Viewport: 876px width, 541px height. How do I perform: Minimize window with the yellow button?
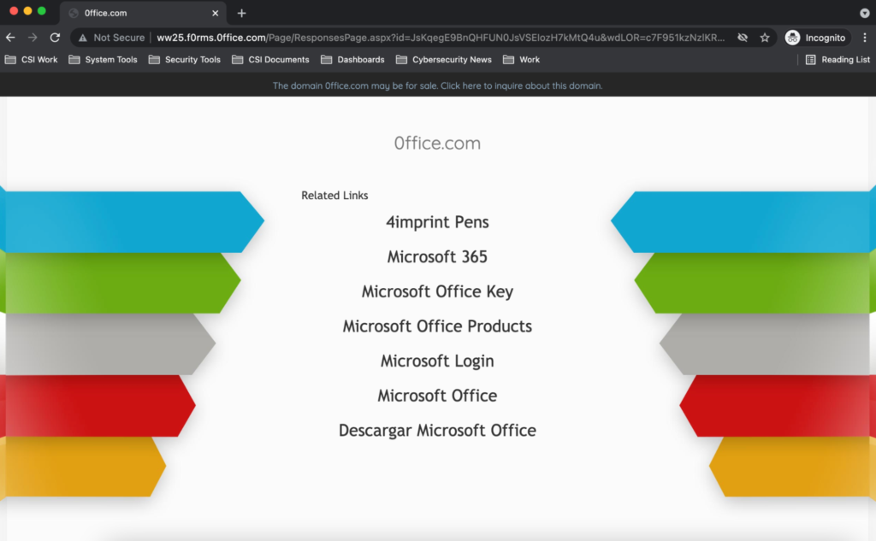pos(27,11)
